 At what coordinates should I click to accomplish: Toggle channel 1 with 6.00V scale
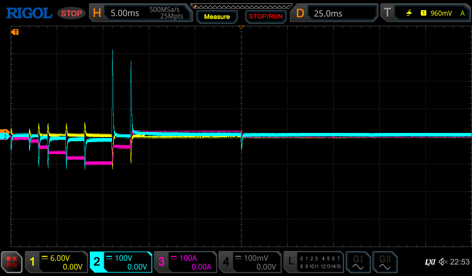coord(56,262)
